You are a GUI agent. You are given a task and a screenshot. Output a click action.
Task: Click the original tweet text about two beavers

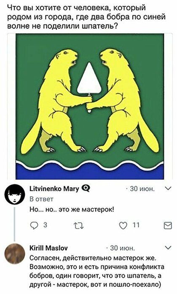pyautogui.click(x=86, y=17)
